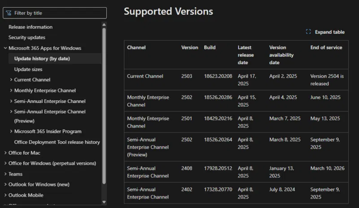359x208 pixels.
Task: Expand the Office for Mac section
Action: pyautogui.click(x=5, y=153)
